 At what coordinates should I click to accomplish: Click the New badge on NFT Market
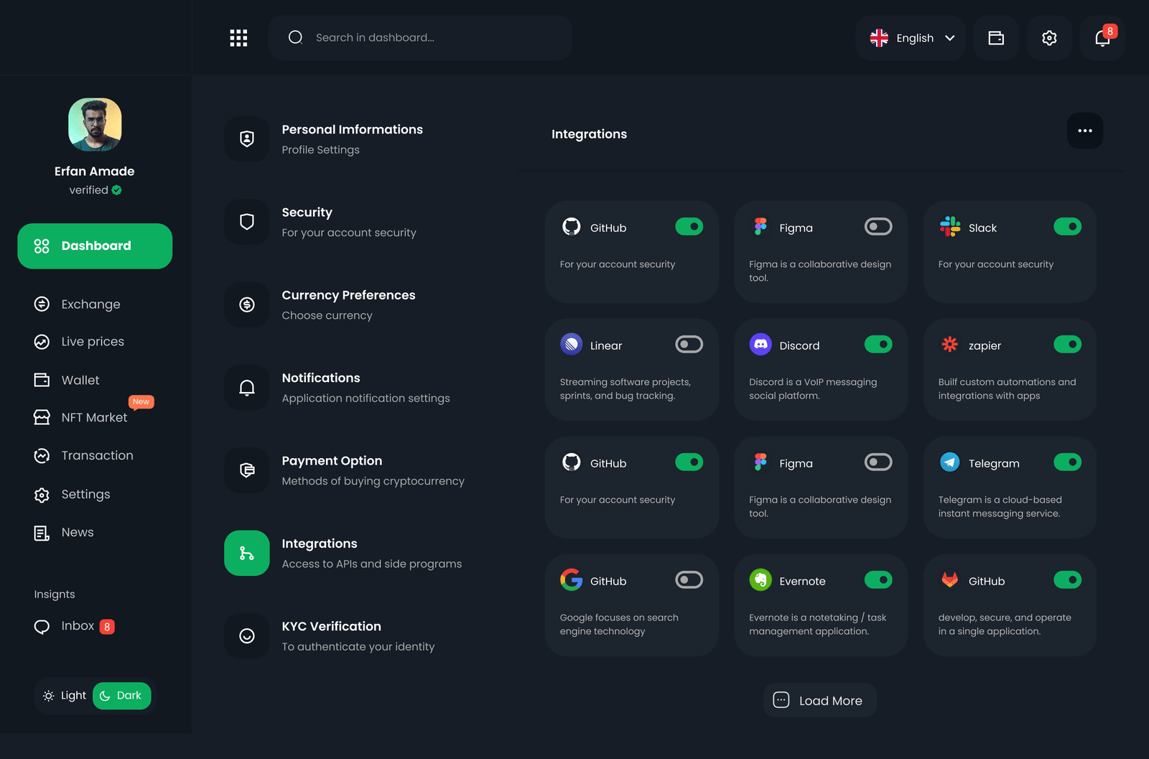click(141, 401)
